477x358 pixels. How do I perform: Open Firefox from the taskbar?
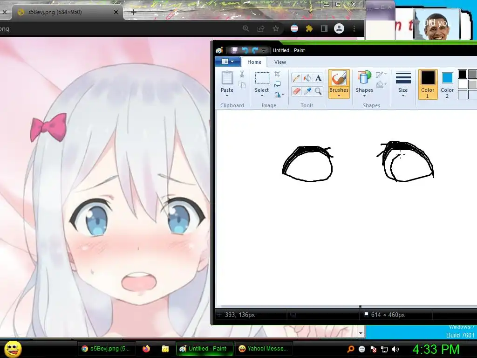(146, 349)
